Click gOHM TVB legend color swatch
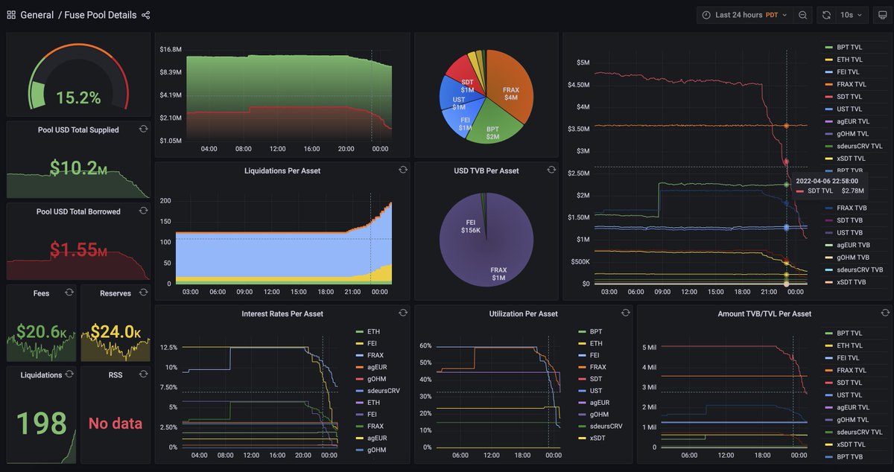The image size is (894, 472). pos(828,258)
